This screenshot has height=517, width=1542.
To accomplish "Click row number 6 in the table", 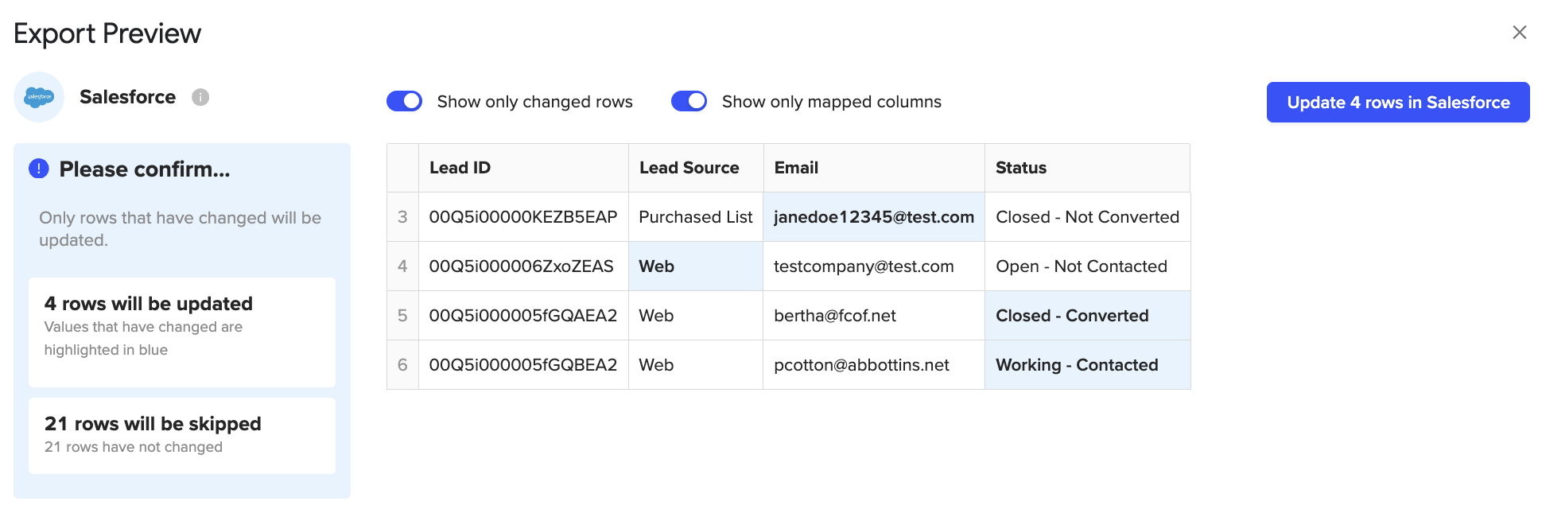I will coord(402,365).
